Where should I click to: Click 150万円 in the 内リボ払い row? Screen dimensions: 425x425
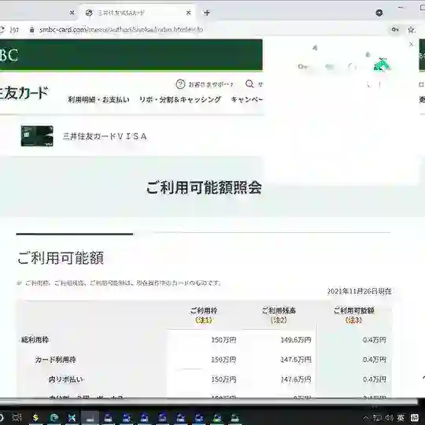224,379
